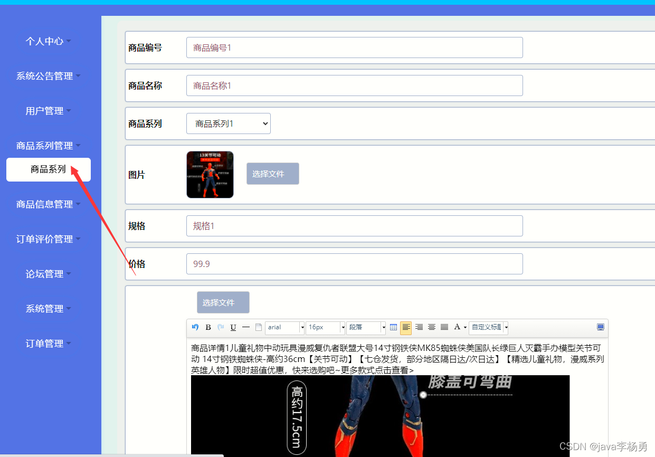Open the 商品系列1 select box

229,123
